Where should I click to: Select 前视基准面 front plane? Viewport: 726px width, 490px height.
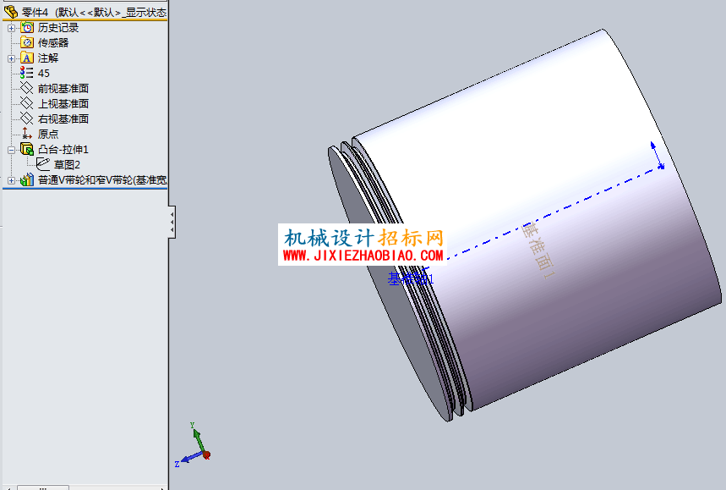[63, 88]
